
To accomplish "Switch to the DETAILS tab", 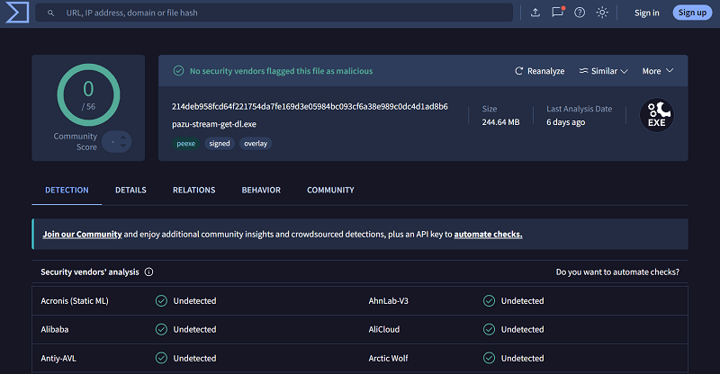I will (x=130, y=190).
